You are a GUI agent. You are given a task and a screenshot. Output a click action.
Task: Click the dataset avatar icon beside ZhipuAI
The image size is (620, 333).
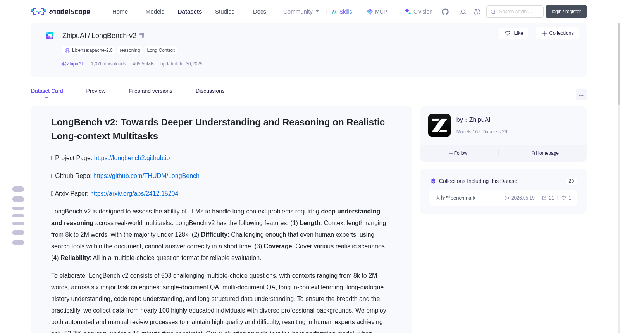[50, 36]
